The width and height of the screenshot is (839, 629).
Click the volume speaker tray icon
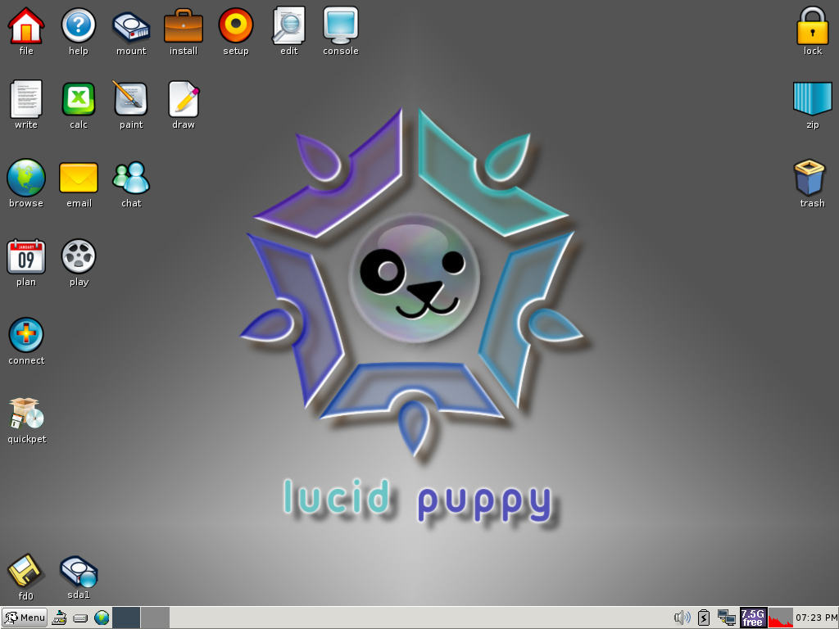click(683, 618)
